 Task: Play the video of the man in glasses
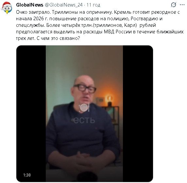[84, 113]
